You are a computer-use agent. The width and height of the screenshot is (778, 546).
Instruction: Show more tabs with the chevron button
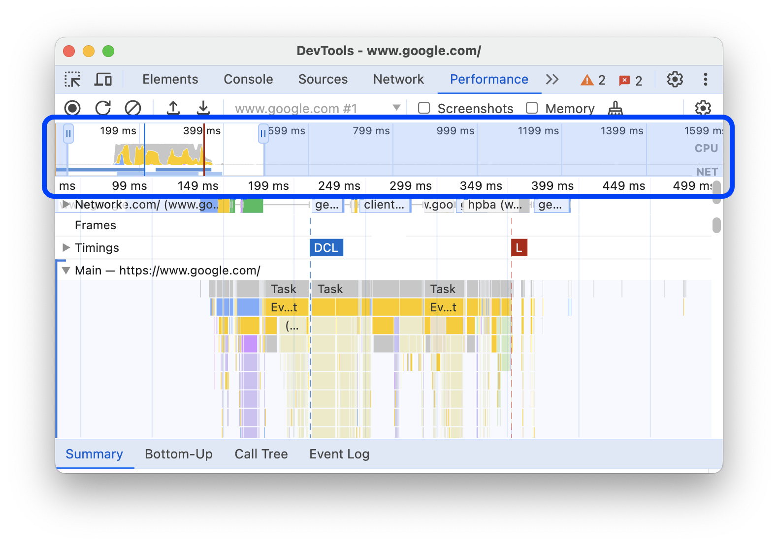[552, 79]
